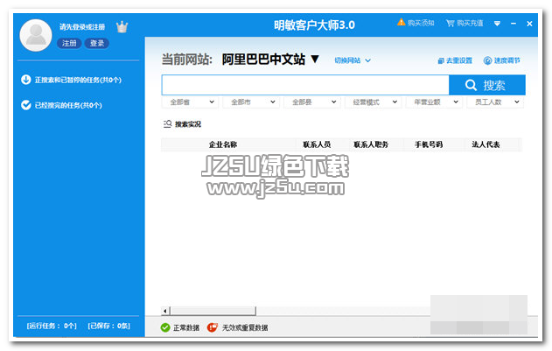
Task: Click 切换网站 switch site link
Action: coord(347,60)
